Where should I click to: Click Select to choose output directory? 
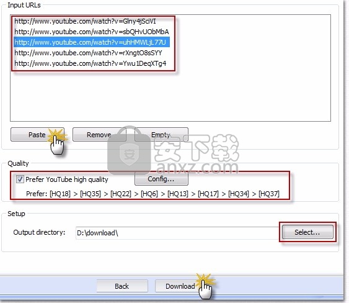tap(307, 232)
